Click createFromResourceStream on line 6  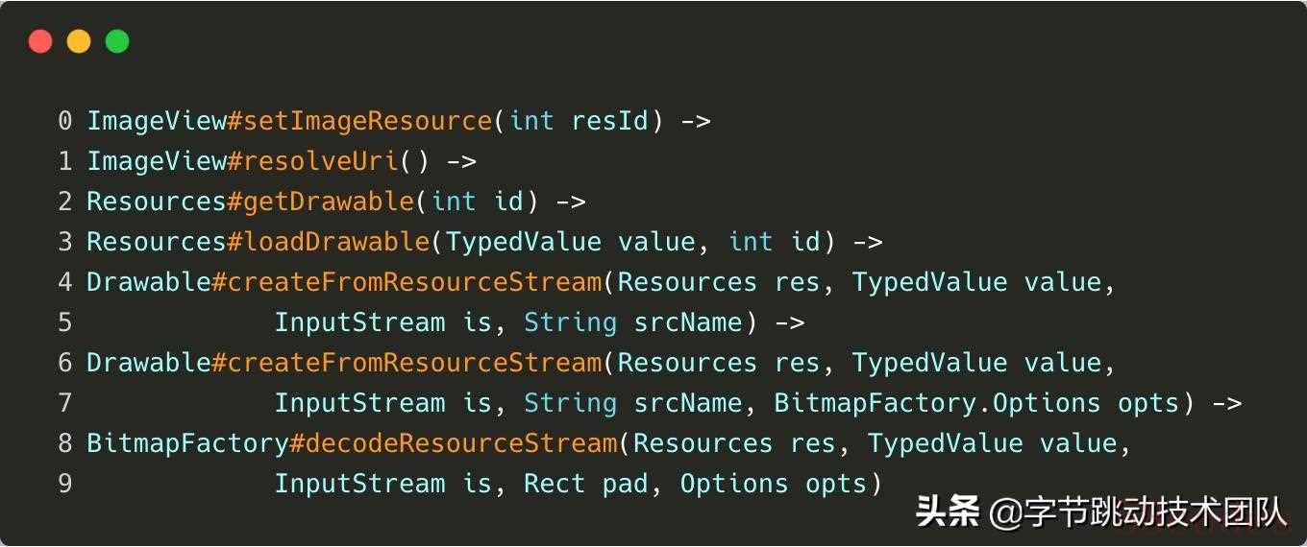coord(414,363)
